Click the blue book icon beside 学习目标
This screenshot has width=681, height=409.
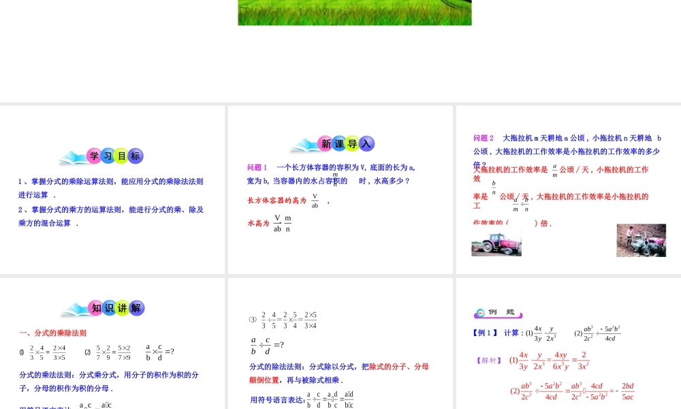click(74, 155)
